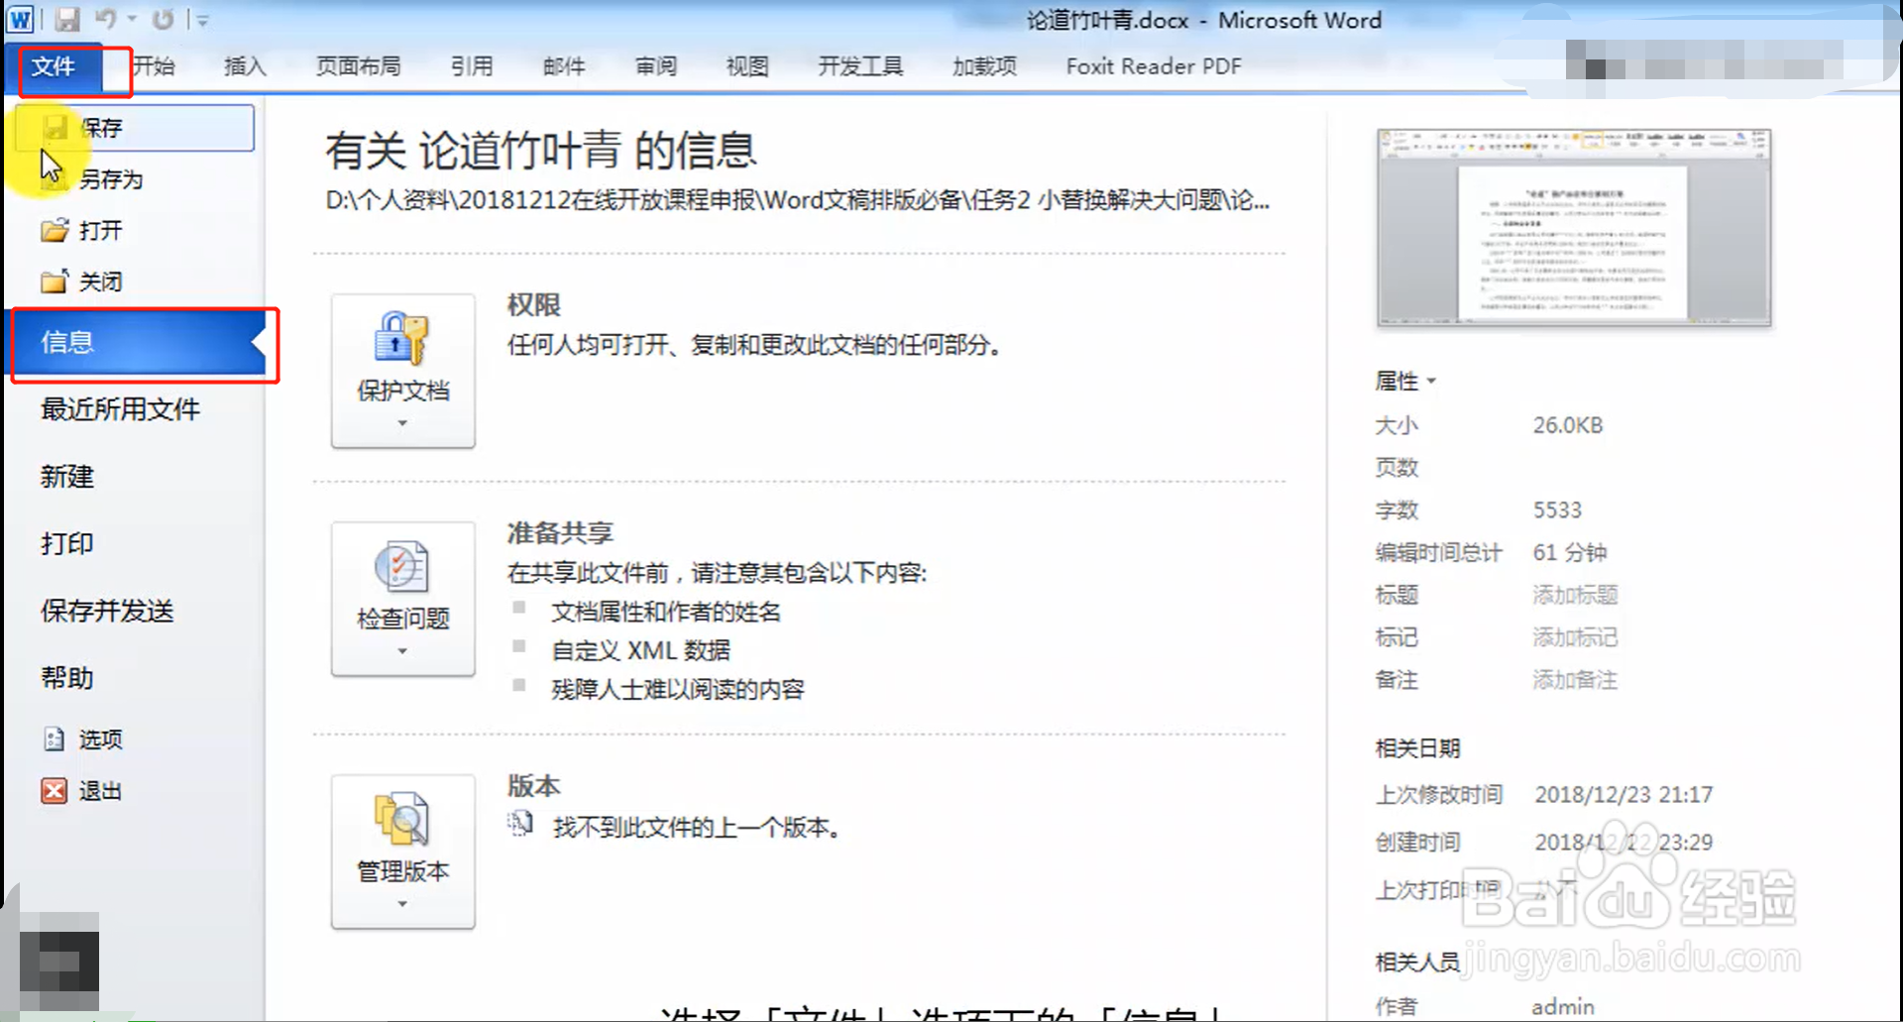Switch to the 插入 ribbon tab
The image size is (1903, 1022).
245,66
